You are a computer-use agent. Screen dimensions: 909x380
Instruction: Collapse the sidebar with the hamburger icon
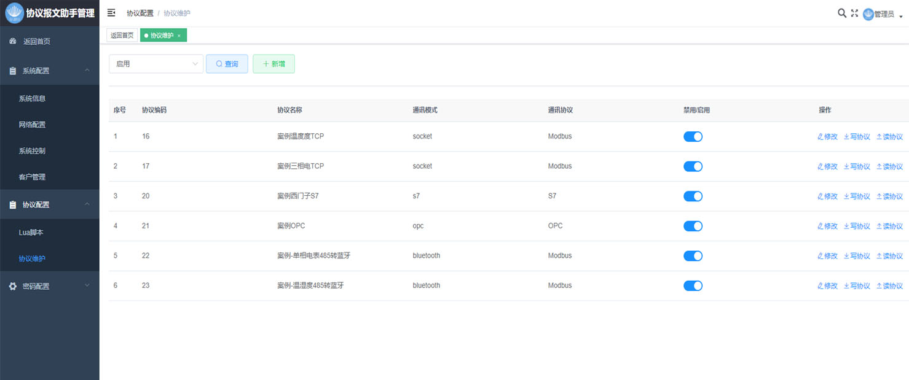[111, 13]
